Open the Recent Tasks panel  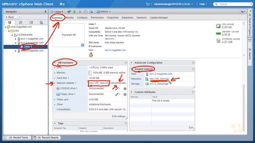[x=17, y=138]
